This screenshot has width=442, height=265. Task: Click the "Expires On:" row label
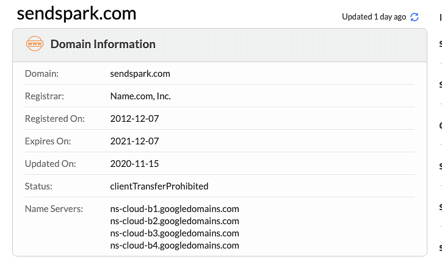(x=48, y=141)
